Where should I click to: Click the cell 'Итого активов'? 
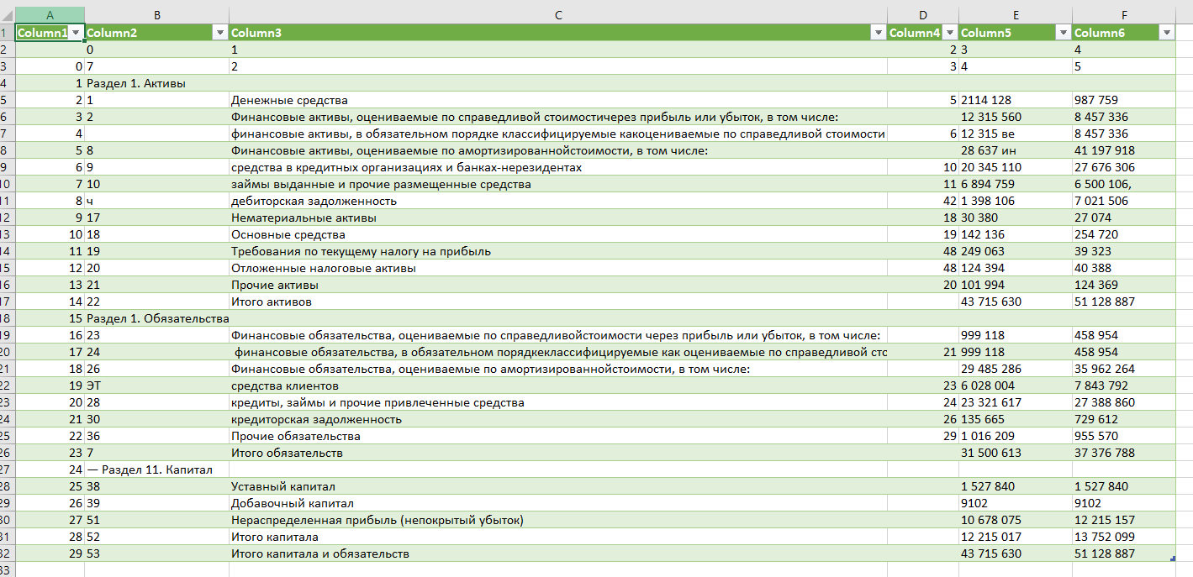pyautogui.click(x=558, y=302)
